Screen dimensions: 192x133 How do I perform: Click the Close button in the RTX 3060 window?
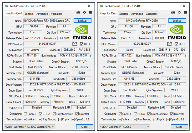[84, 127]
